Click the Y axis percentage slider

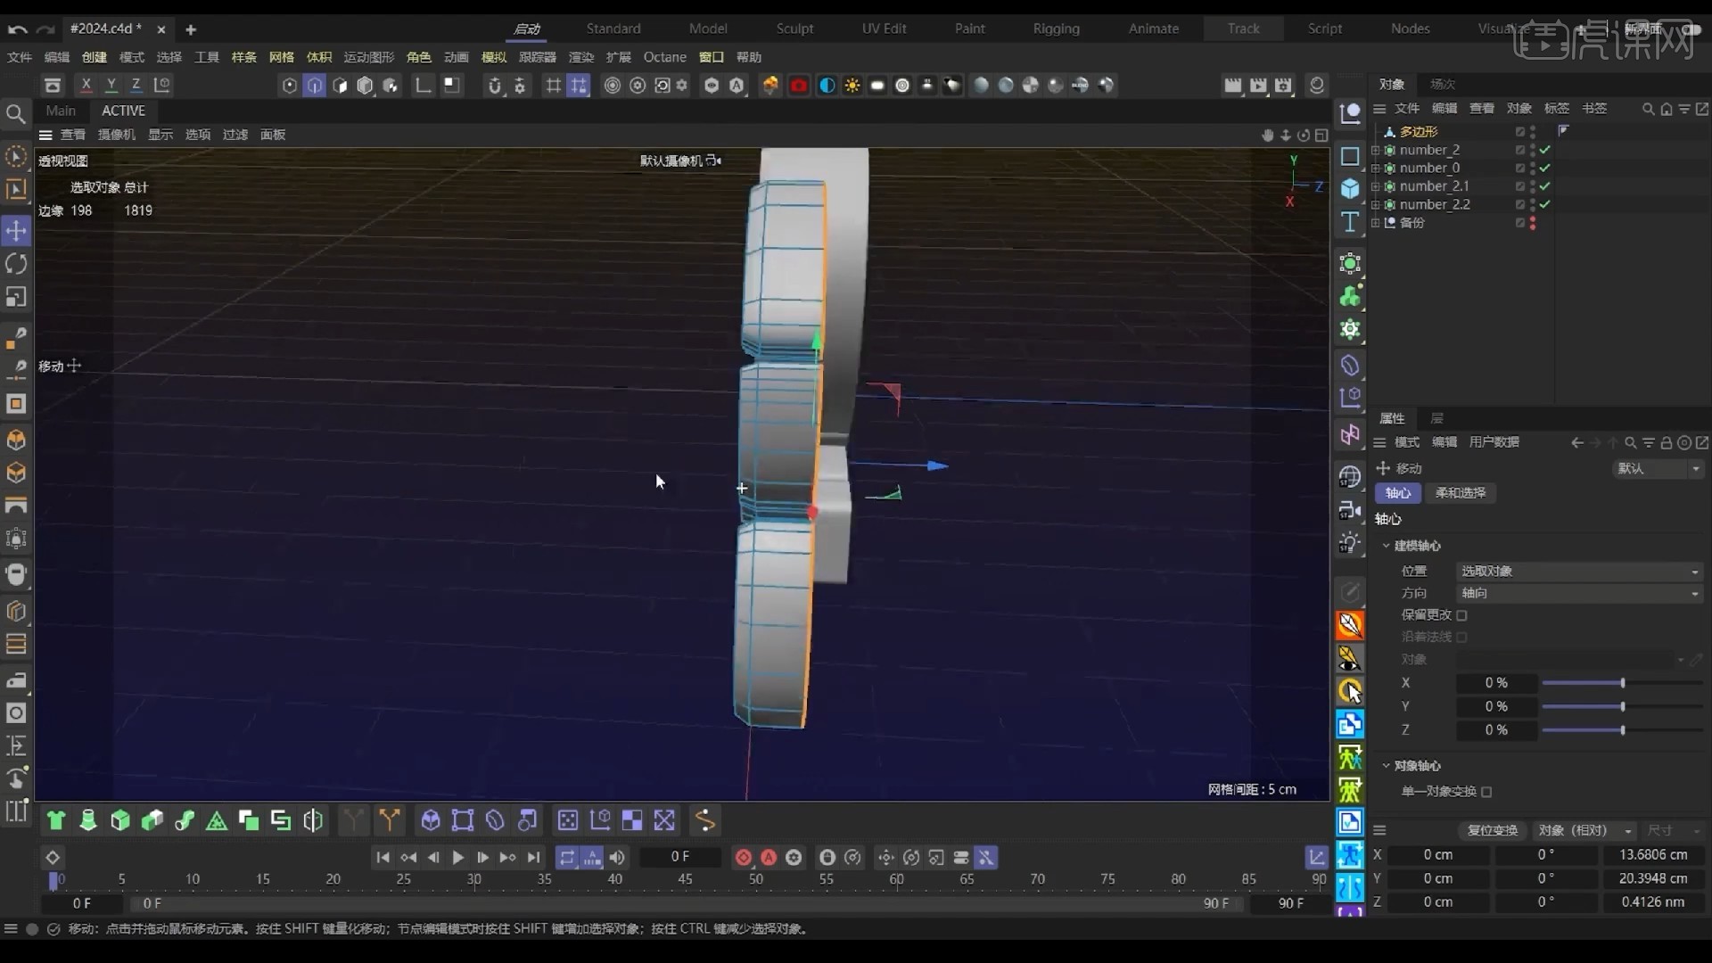pyautogui.click(x=1623, y=707)
